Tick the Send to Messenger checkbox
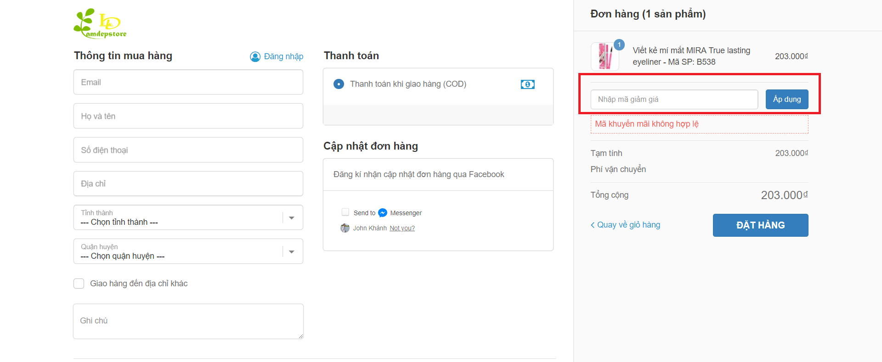Image resolution: width=882 pixels, height=362 pixels. pos(345,212)
